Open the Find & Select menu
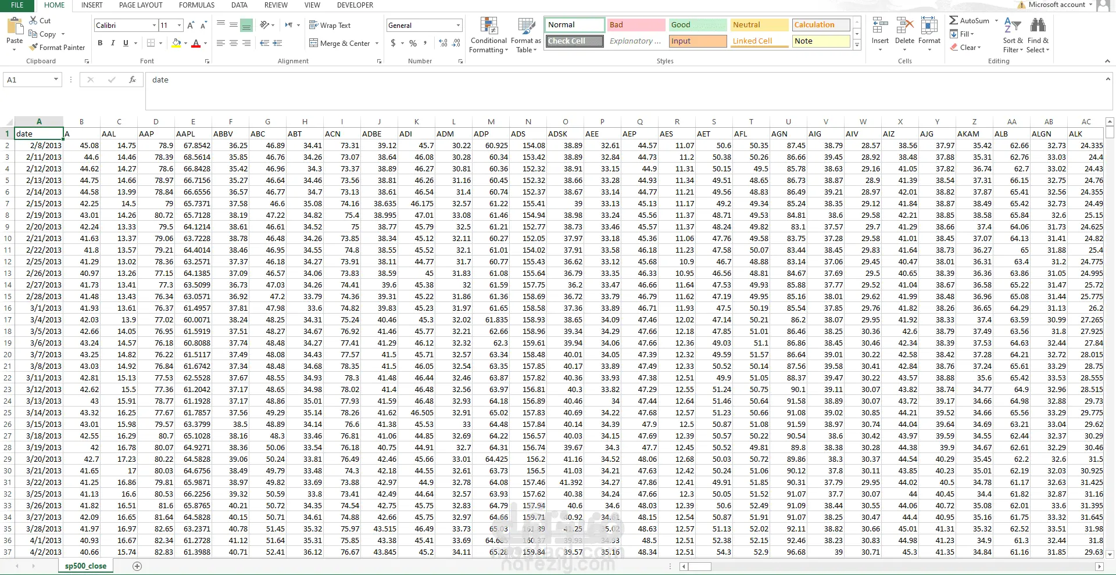This screenshot has width=1116, height=575. point(1038,35)
